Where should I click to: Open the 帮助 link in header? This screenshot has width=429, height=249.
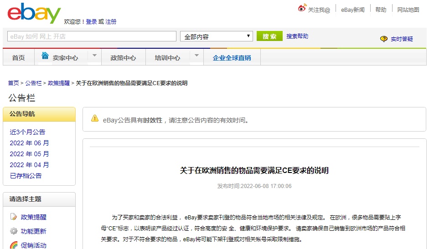(x=381, y=10)
